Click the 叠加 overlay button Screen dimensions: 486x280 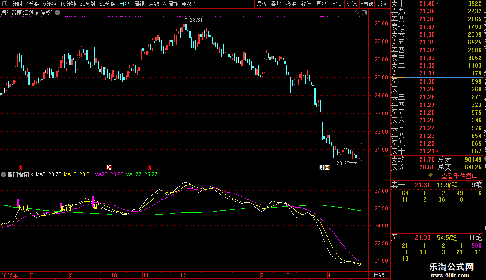click(x=276, y=4)
